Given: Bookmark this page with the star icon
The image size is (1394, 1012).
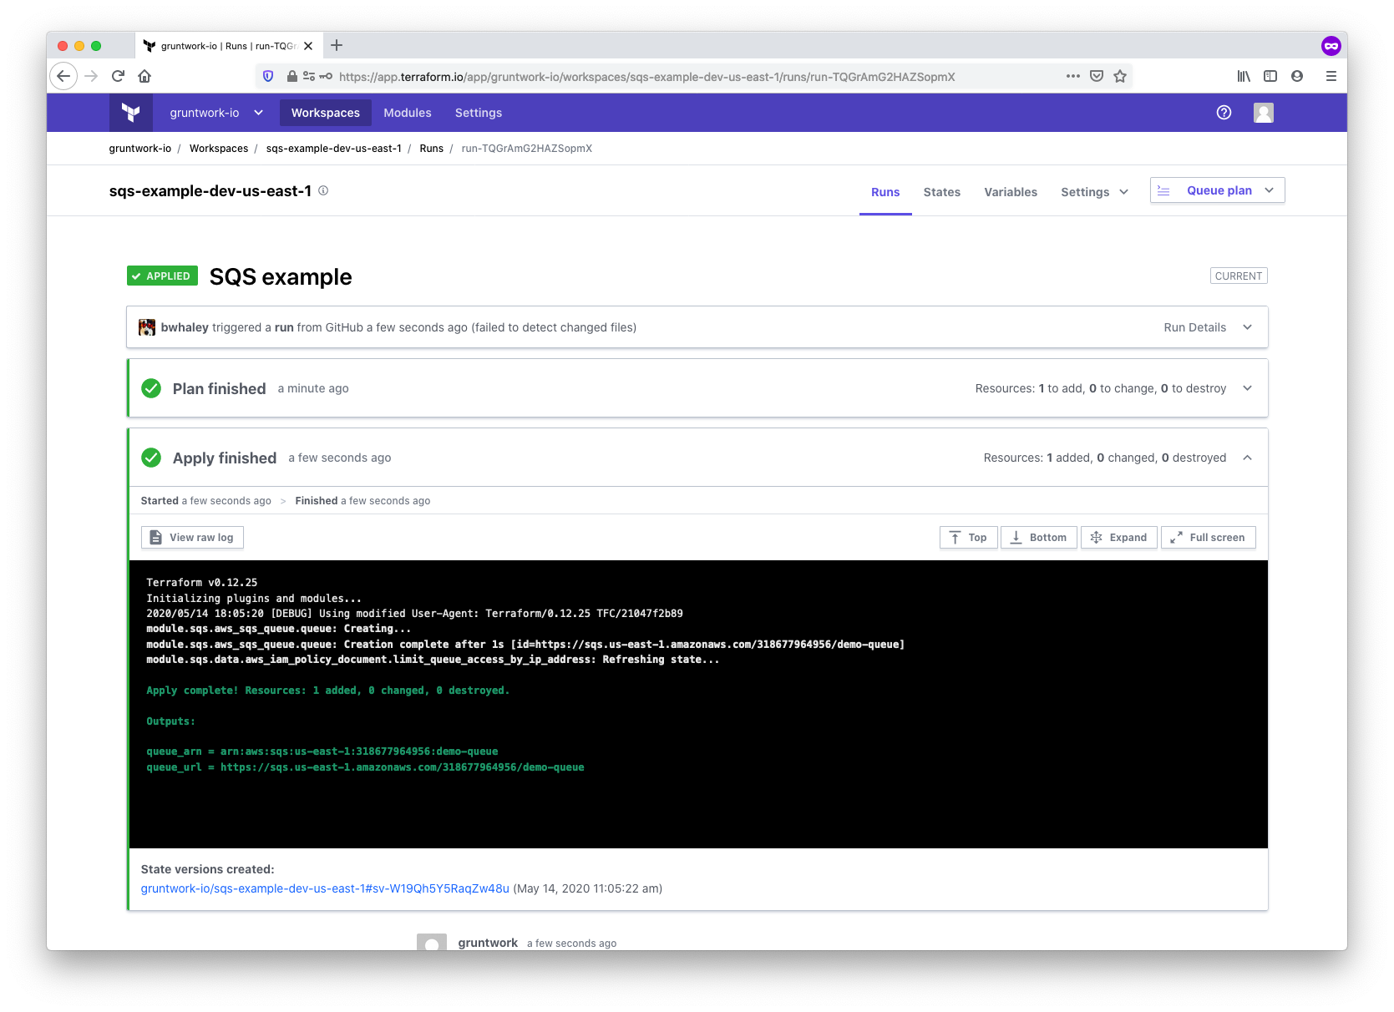Looking at the screenshot, I should click(1120, 77).
